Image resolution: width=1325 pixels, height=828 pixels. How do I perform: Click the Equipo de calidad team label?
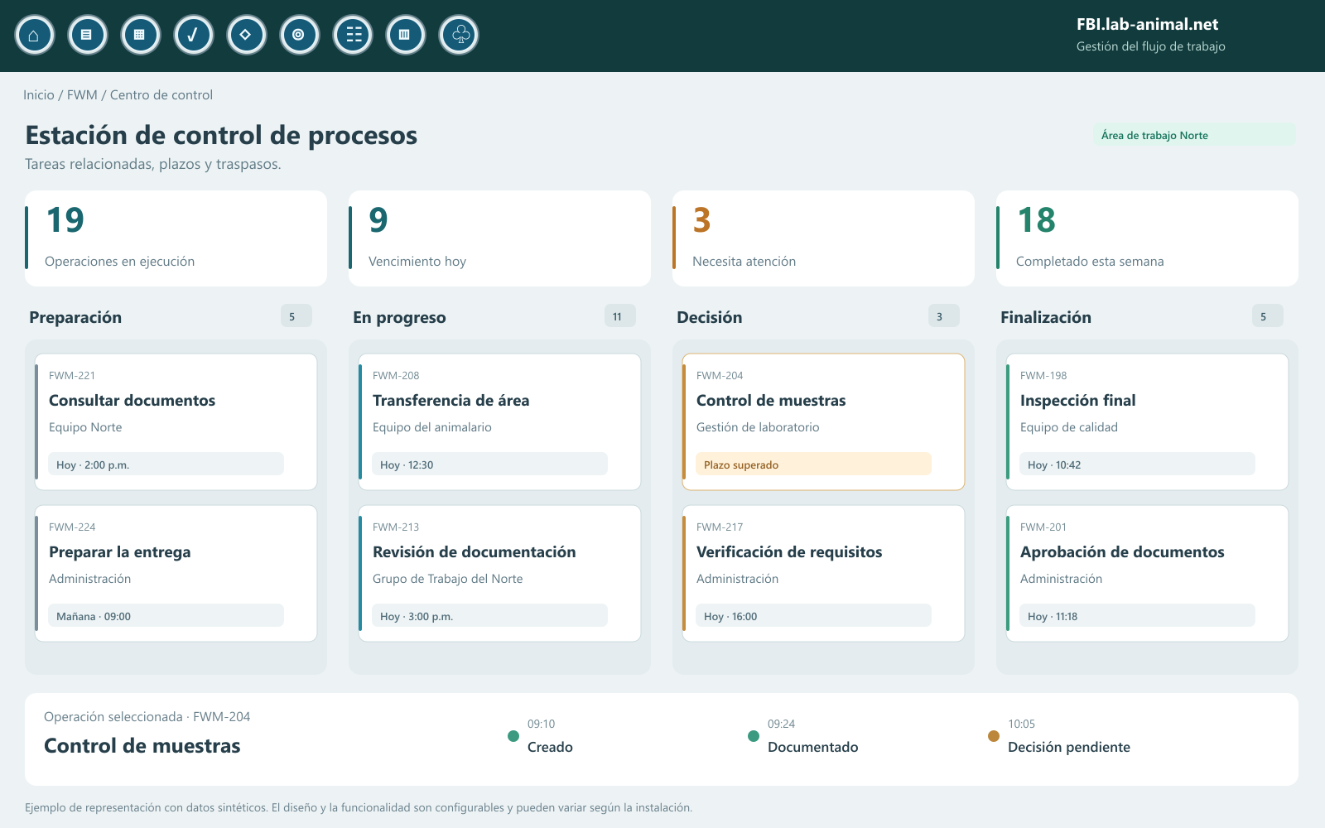click(1069, 427)
